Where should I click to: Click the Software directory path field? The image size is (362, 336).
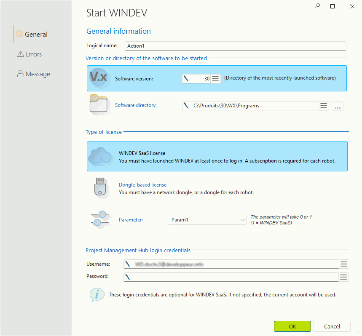(x=250, y=106)
